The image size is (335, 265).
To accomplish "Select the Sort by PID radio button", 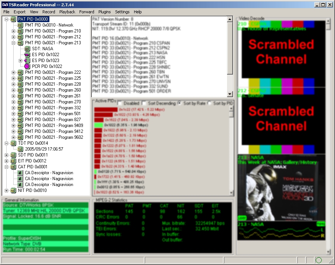I will (209, 103).
